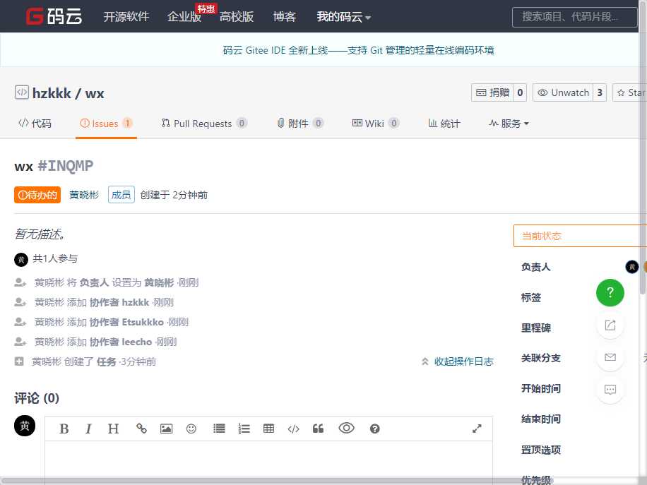
Task: Open 企业版 in top navigation
Action: [184, 16]
